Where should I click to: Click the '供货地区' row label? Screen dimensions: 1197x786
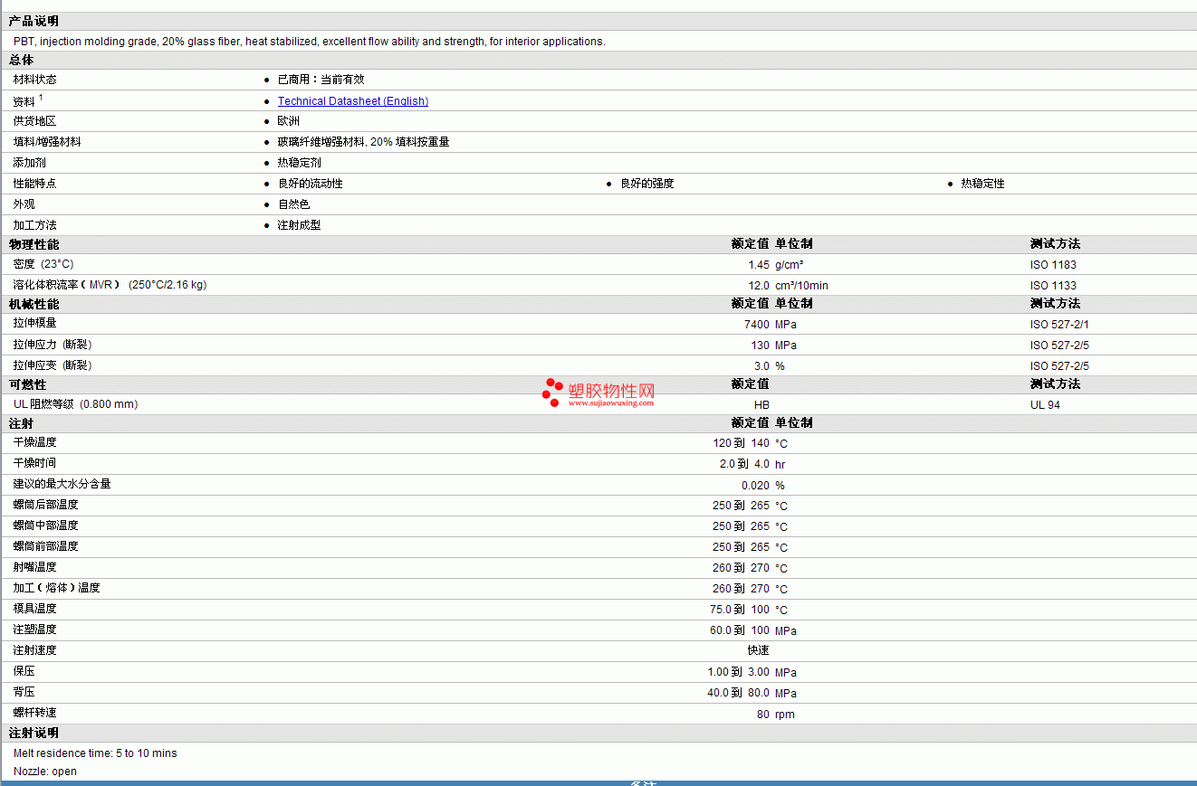click(x=34, y=121)
